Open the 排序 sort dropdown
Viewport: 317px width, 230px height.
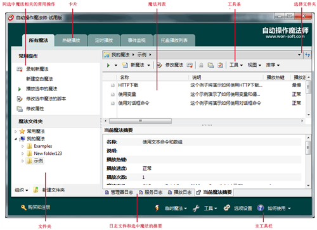[273, 65]
